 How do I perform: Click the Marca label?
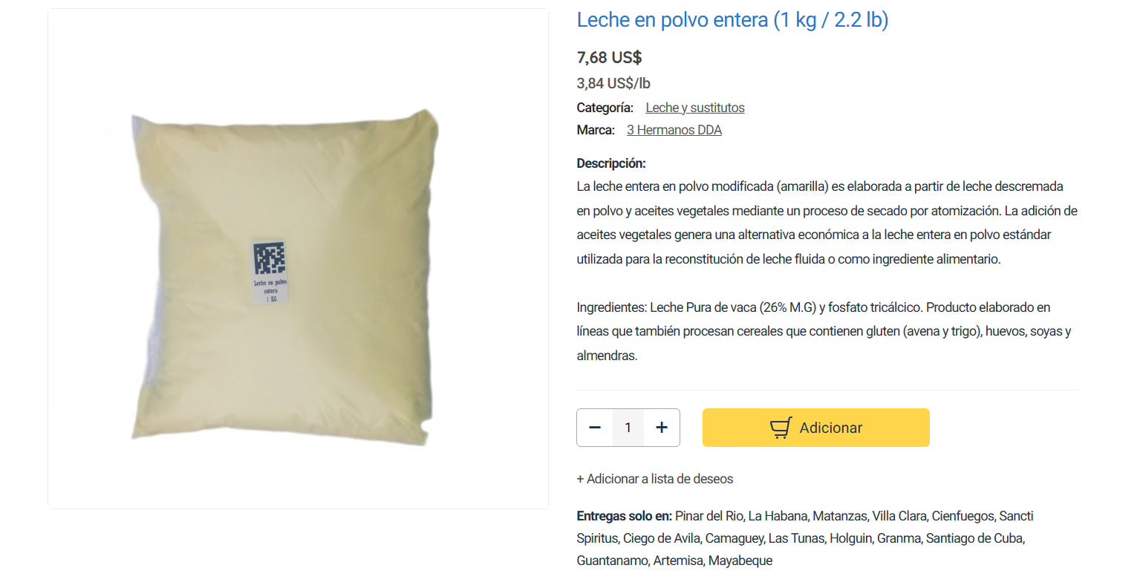pos(596,130)
